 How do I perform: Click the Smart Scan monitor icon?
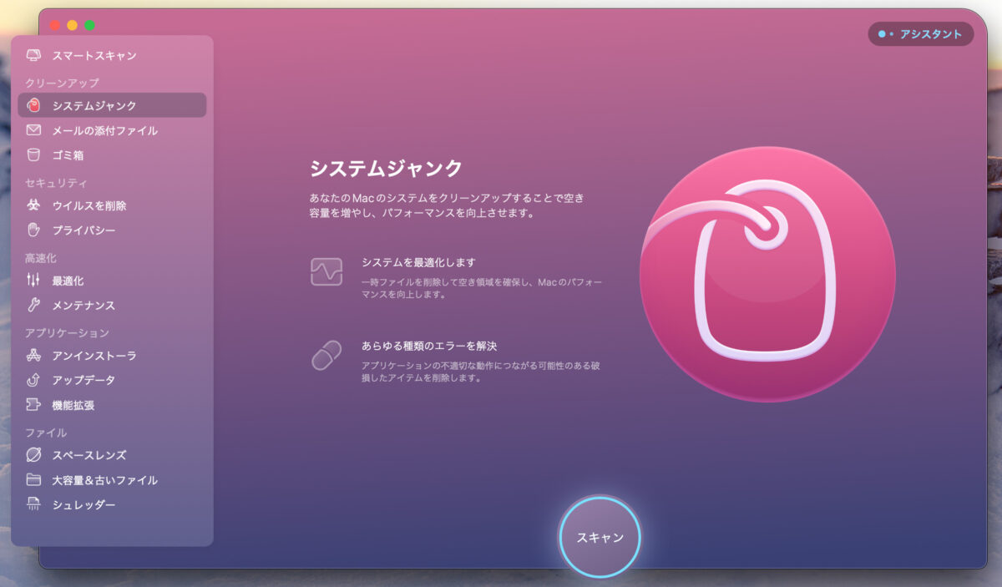[33, 55]
